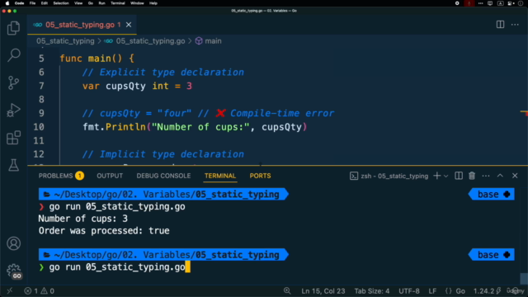Open the Selection menu
Screen dimensions: 528x297
pos(61,3)
